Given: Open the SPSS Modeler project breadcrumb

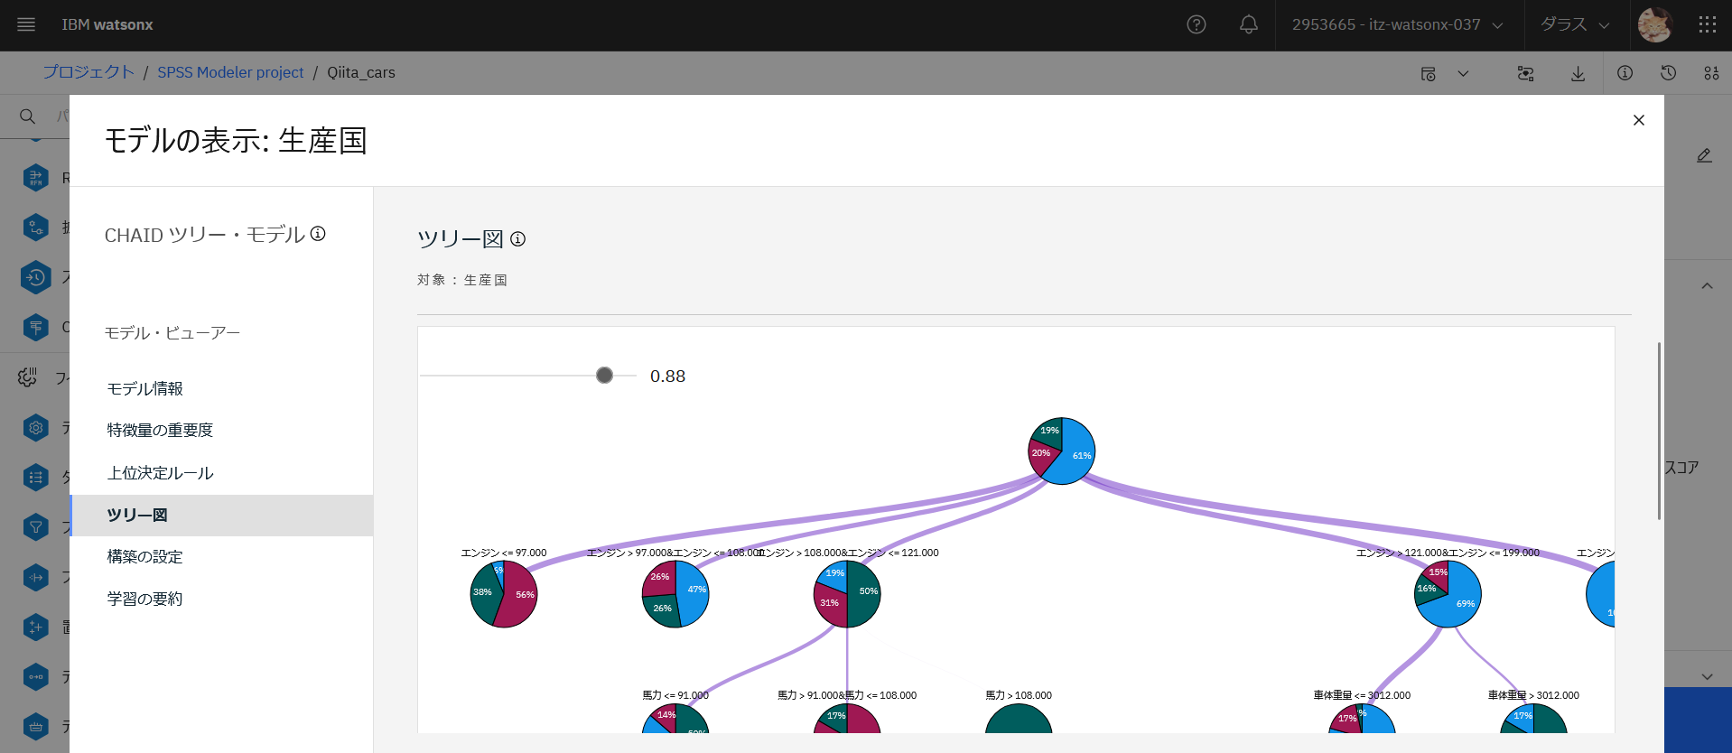Looking at the screenshot, I should pos(230,72).
